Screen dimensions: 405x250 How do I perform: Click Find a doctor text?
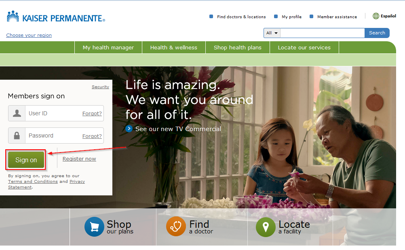(x=201, y=227)
